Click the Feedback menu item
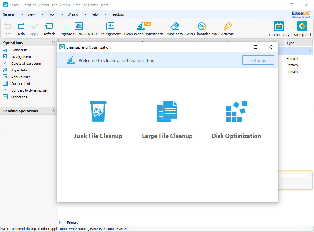The height and width of the screenshot is (232, 314). pos(118,14)
